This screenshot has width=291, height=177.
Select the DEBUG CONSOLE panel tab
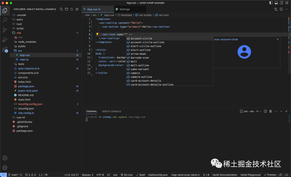click(111, 111)
